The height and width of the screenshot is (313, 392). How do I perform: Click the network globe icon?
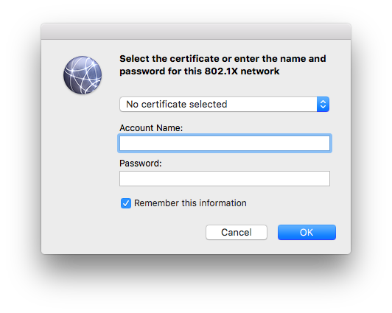tap(83, 75)
